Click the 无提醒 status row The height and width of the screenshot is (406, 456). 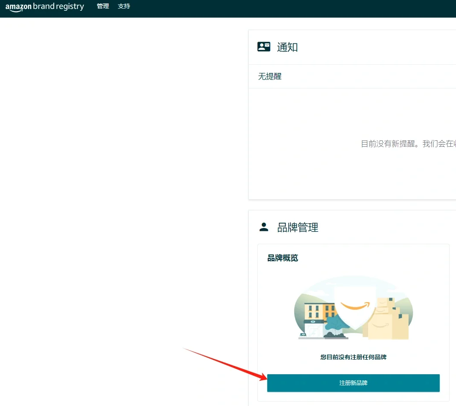click(270, 77)
